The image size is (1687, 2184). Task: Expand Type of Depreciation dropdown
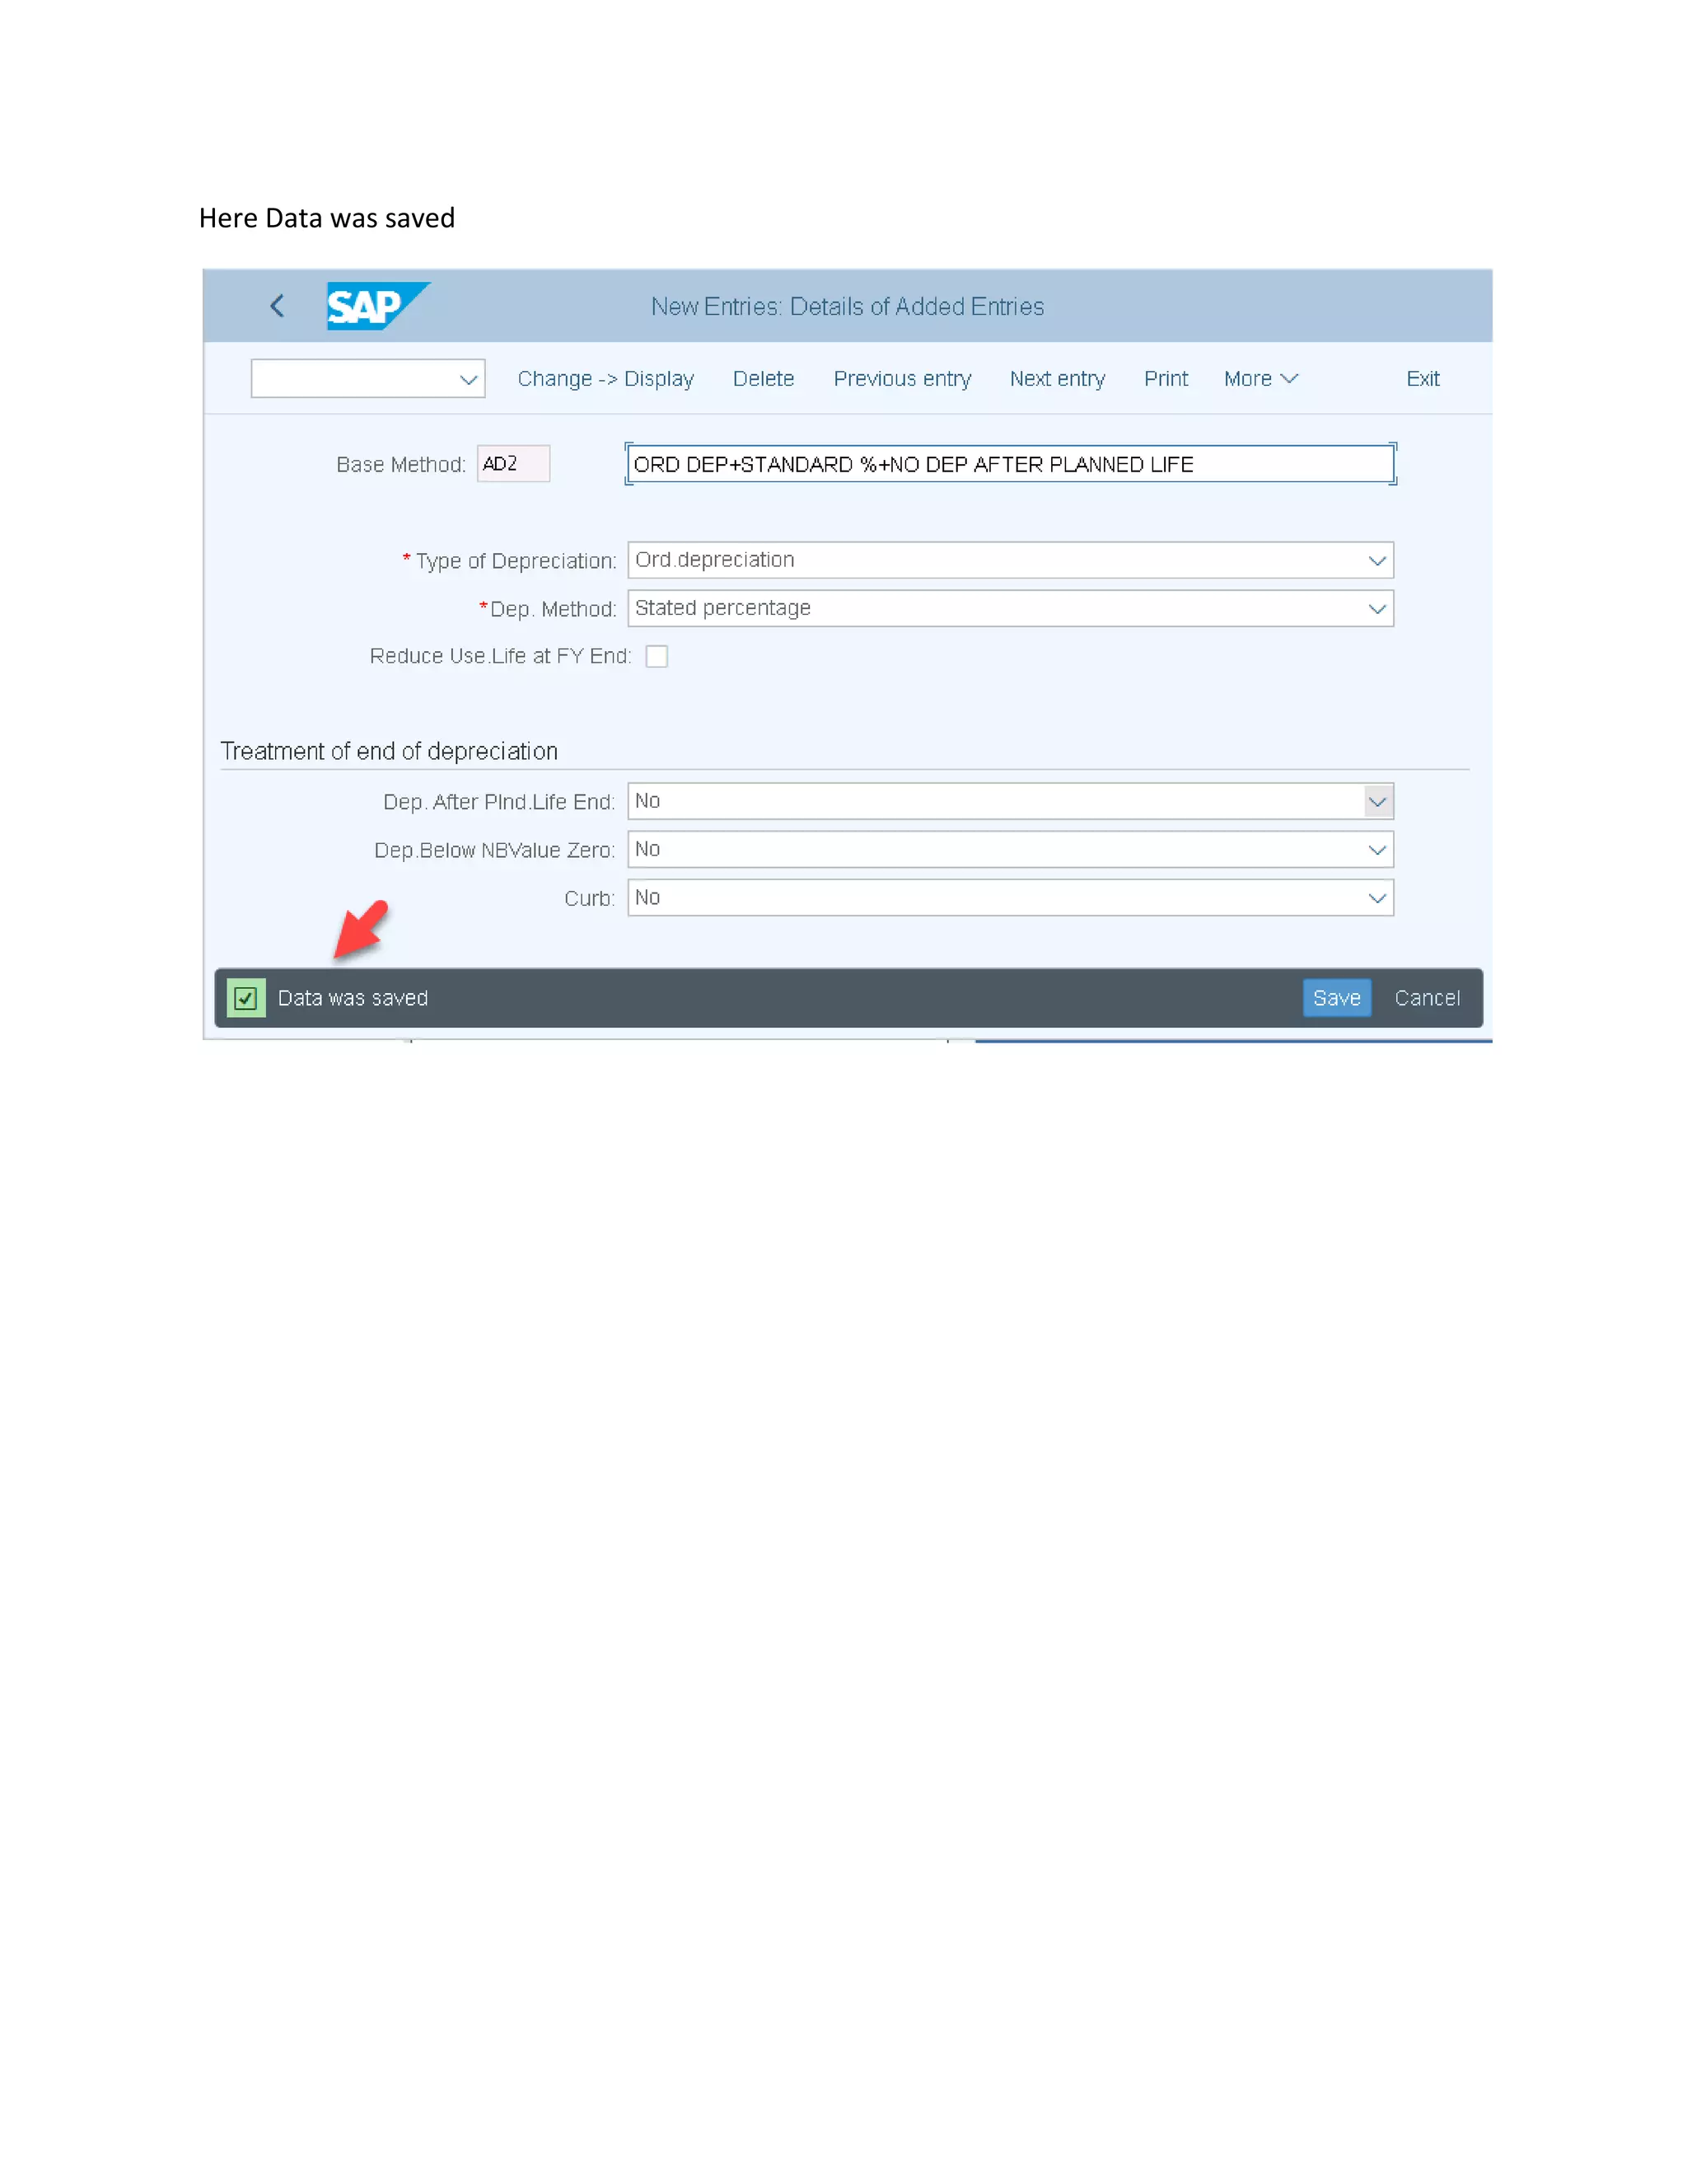[x=1376, y=561]
